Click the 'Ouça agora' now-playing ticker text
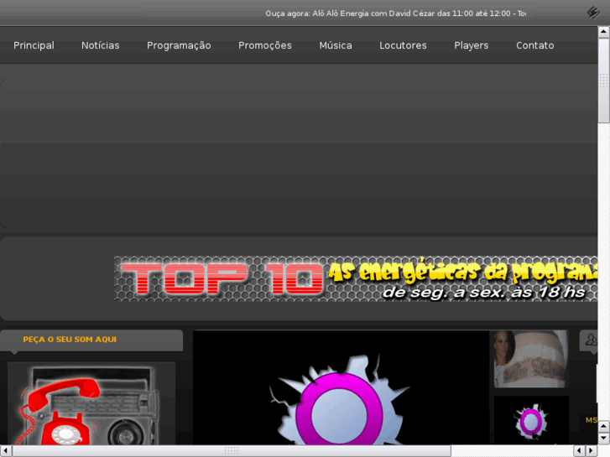Screen dimensions: 610x457 (396, 13)
